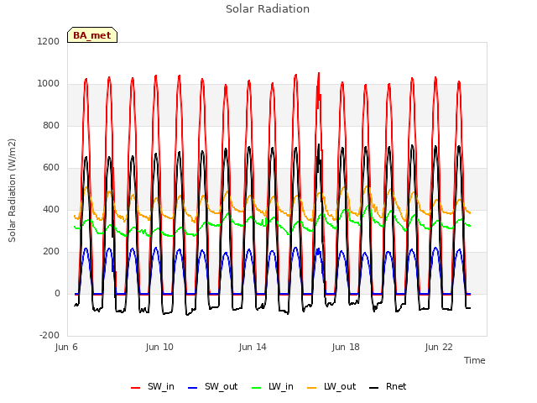Click the Jun 22 x-axis label

(x=439, y=347)
